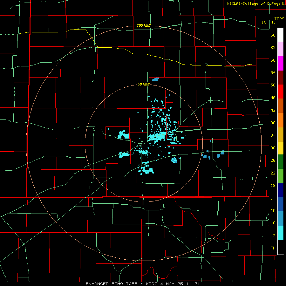
Task: Click the TOPS legend title
Action: coord(279,19)
